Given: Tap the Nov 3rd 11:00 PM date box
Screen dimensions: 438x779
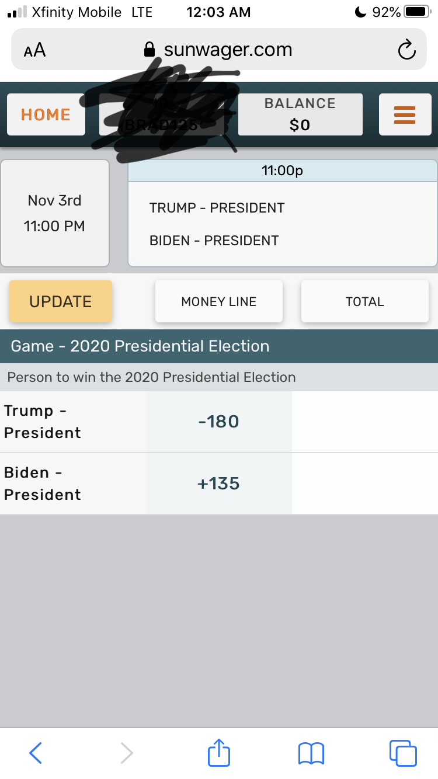Looking at the screenshot, I should click(x=55, y=213).
